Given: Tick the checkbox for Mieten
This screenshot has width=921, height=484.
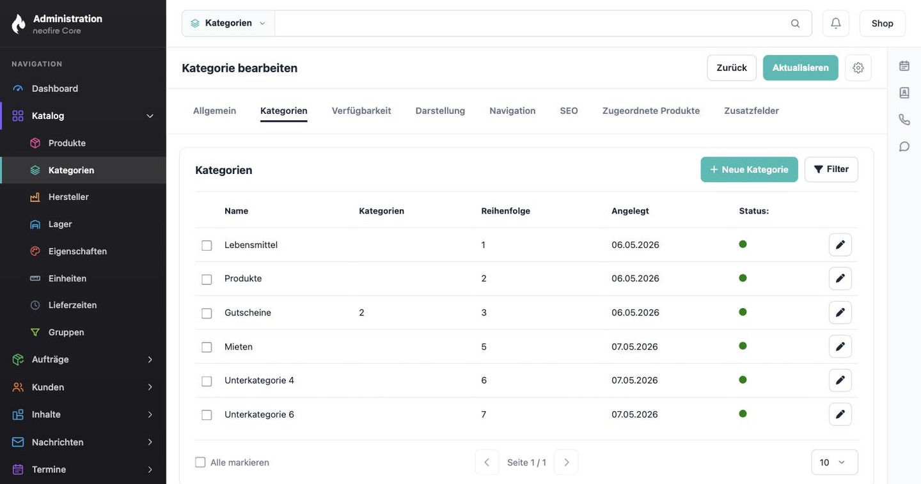Looking at the screenshot, I should click(x=207, y=347).
